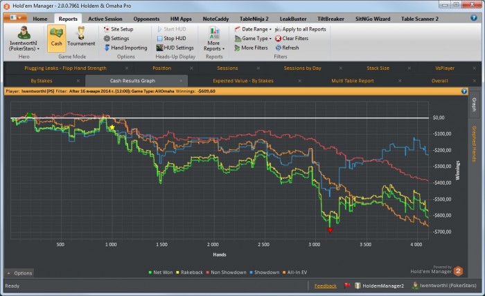Open TiltBreaker tab
Viewport: 485px width, 296px height.
point(330,19)
